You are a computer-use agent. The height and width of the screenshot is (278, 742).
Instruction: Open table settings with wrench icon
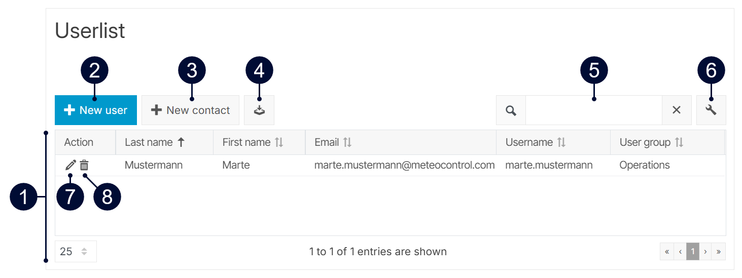coord(711,110)
